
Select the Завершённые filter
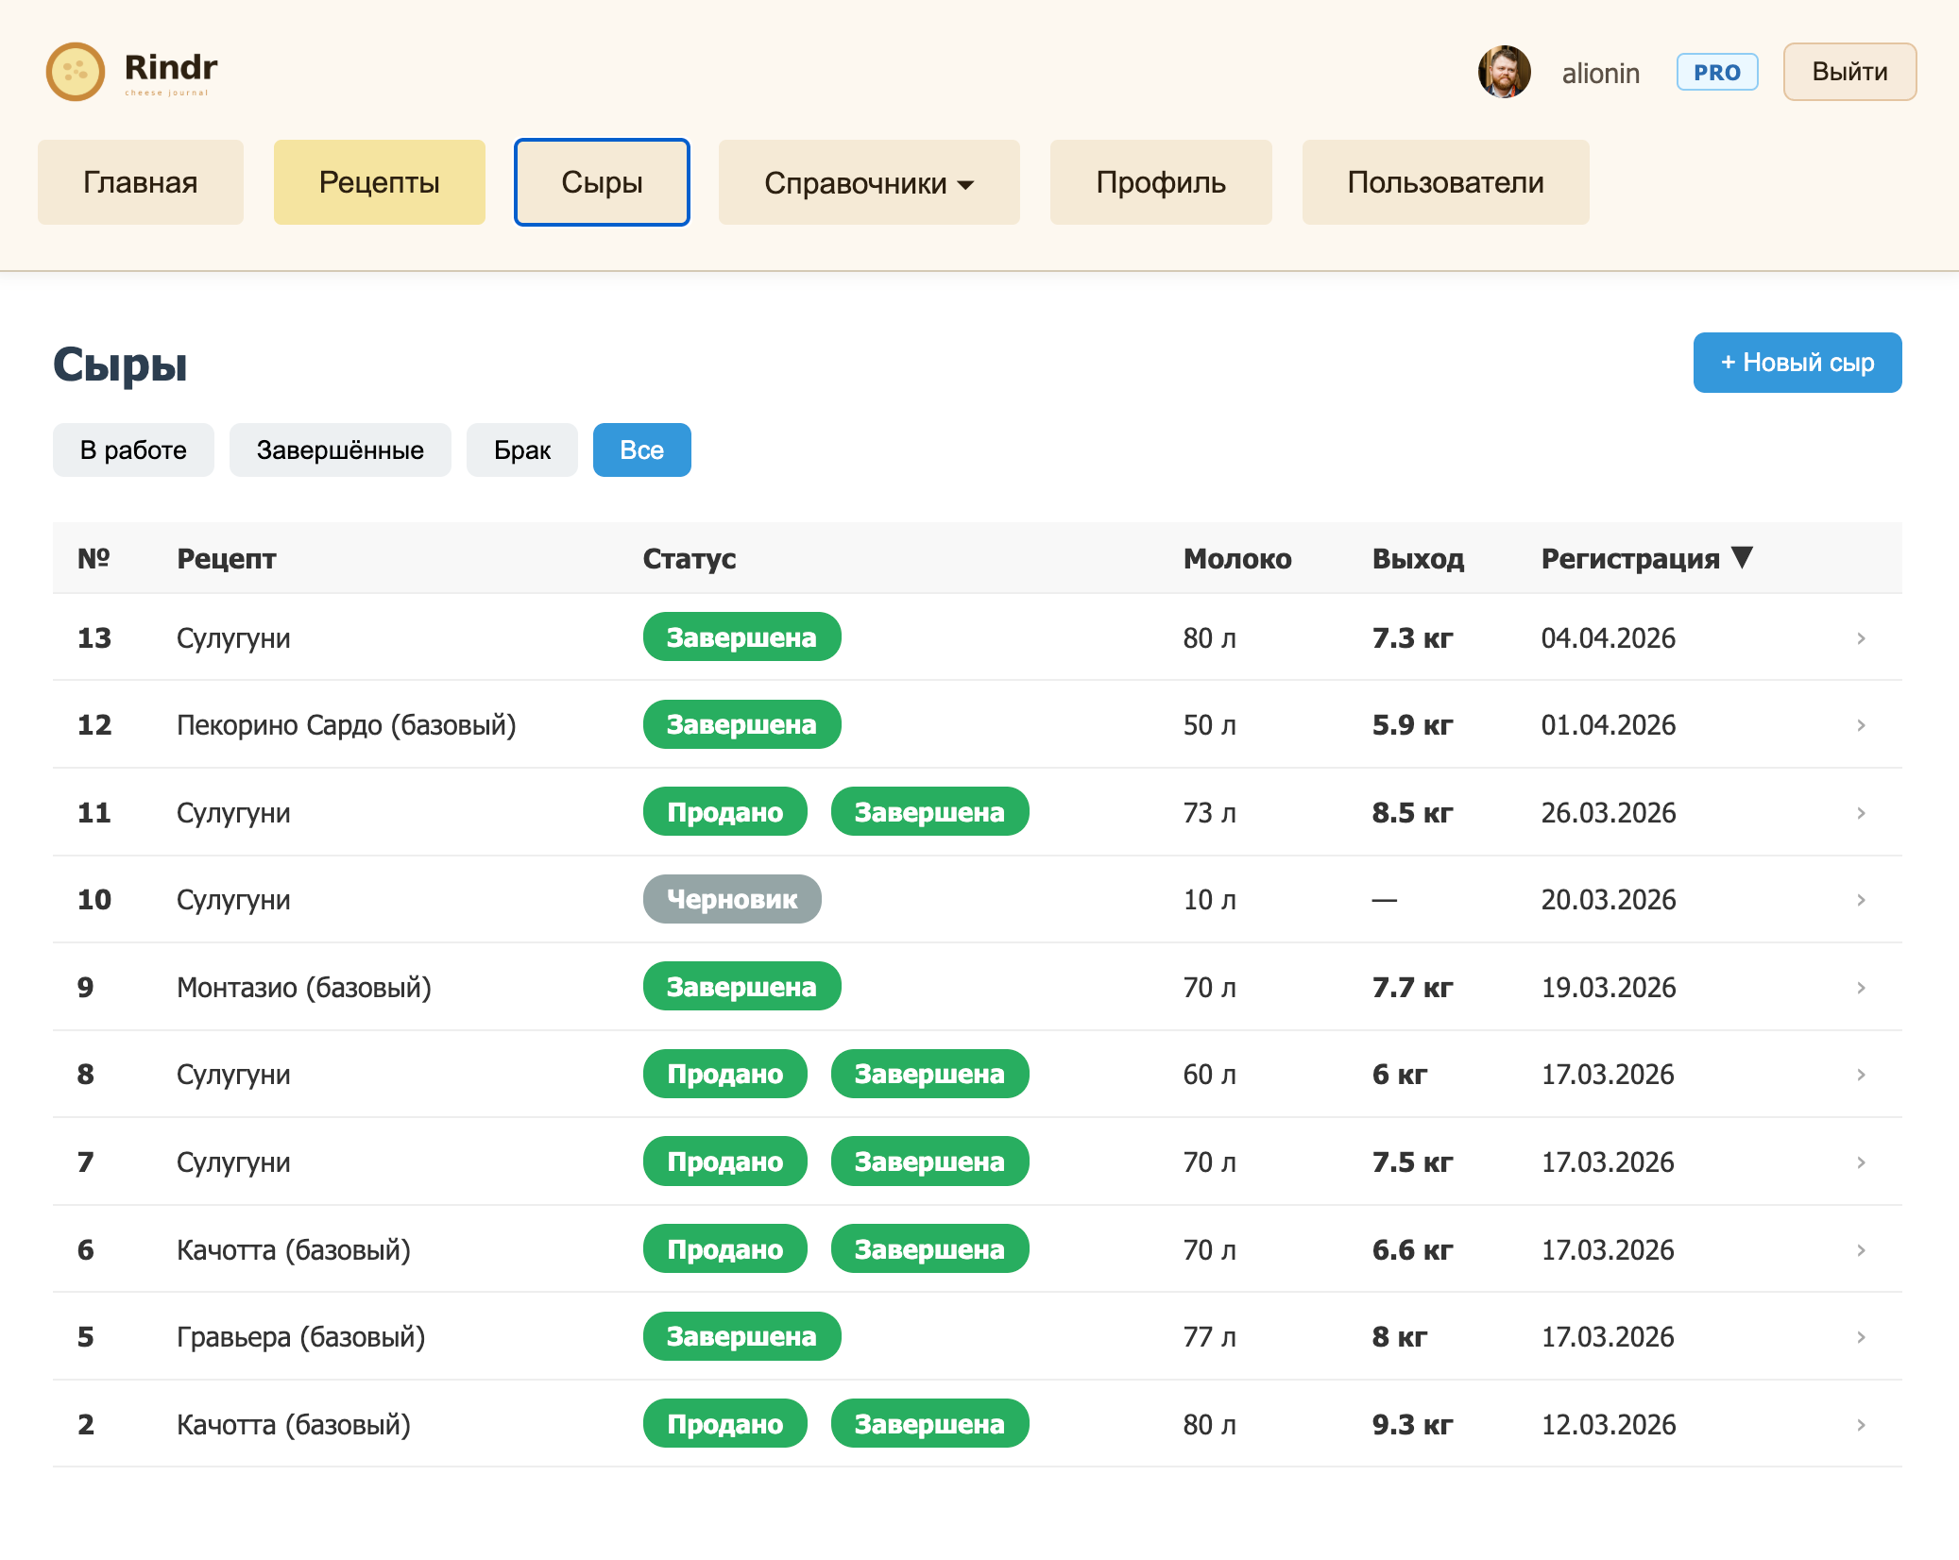pos(340,450)
